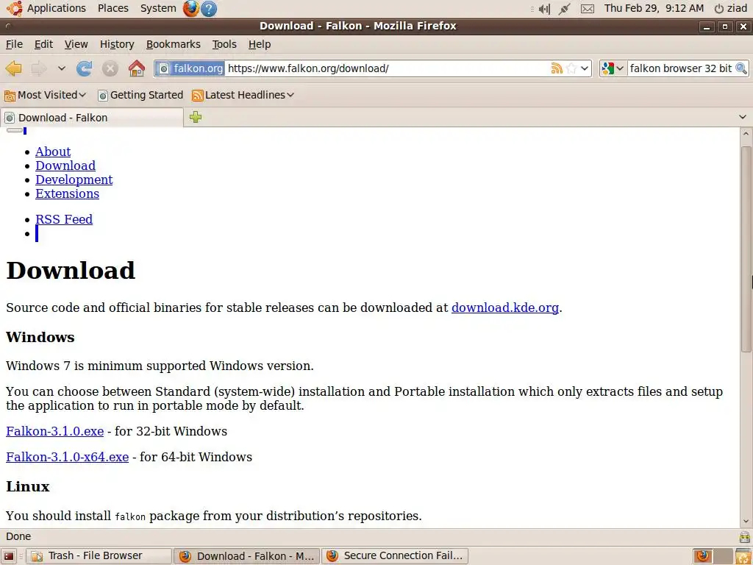Viewport: 753px width, 565px height.
Task: Follow the Extensions link
Action: (67, 193)
